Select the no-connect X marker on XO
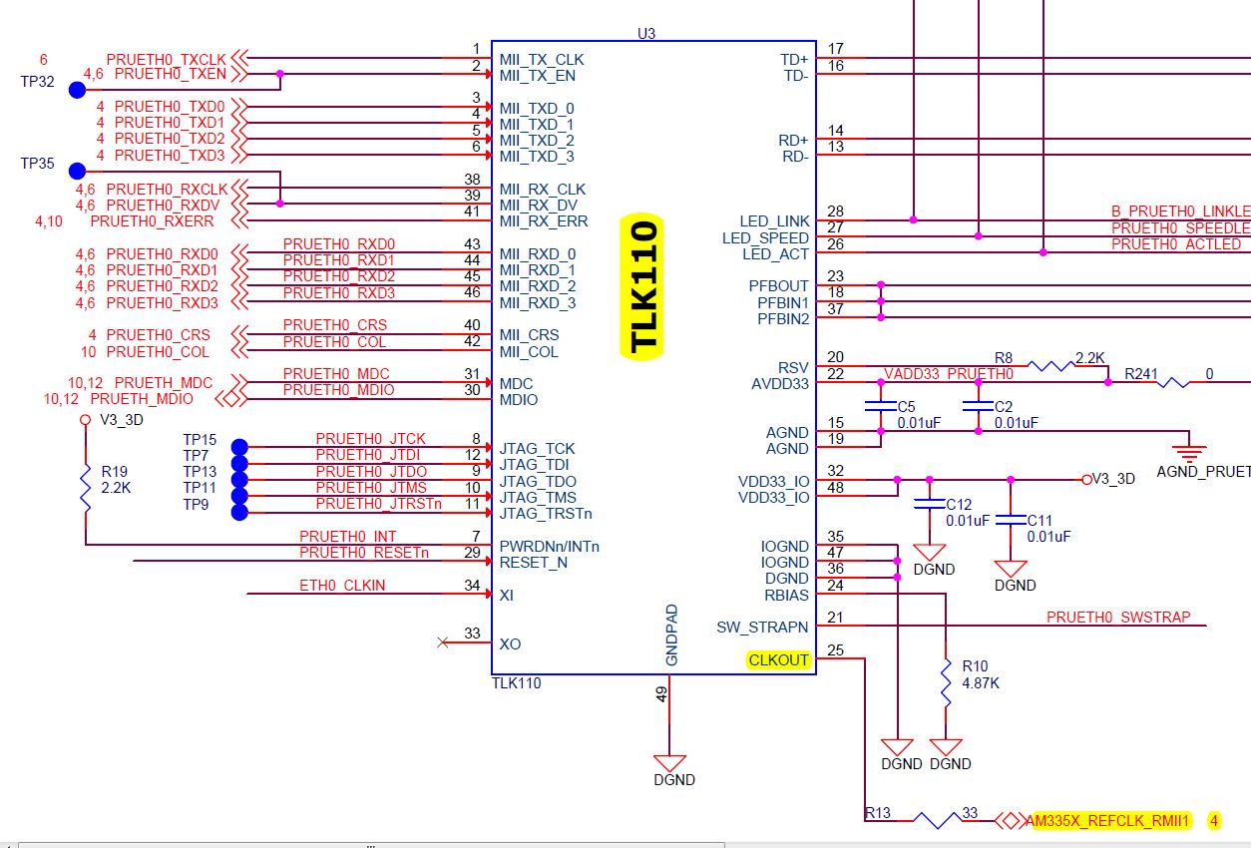1251x848 pixels. [443, 642]
